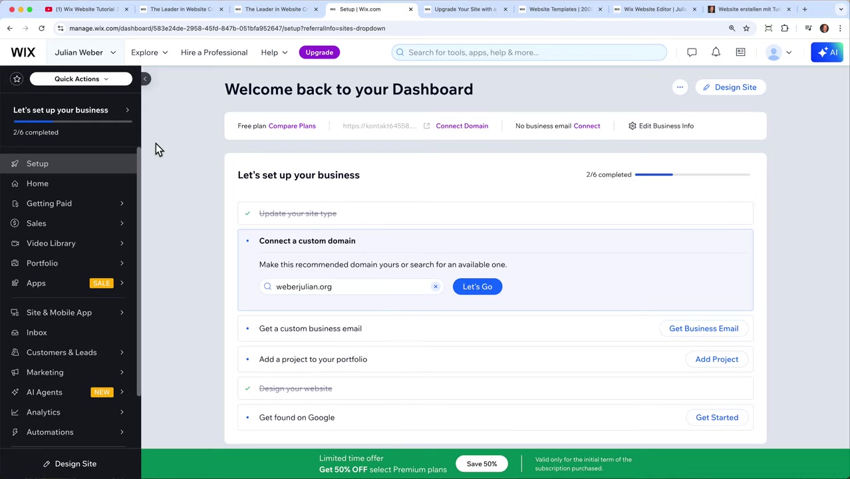
Task: Click Compare Plans link
Action: (x=292, y=126)
